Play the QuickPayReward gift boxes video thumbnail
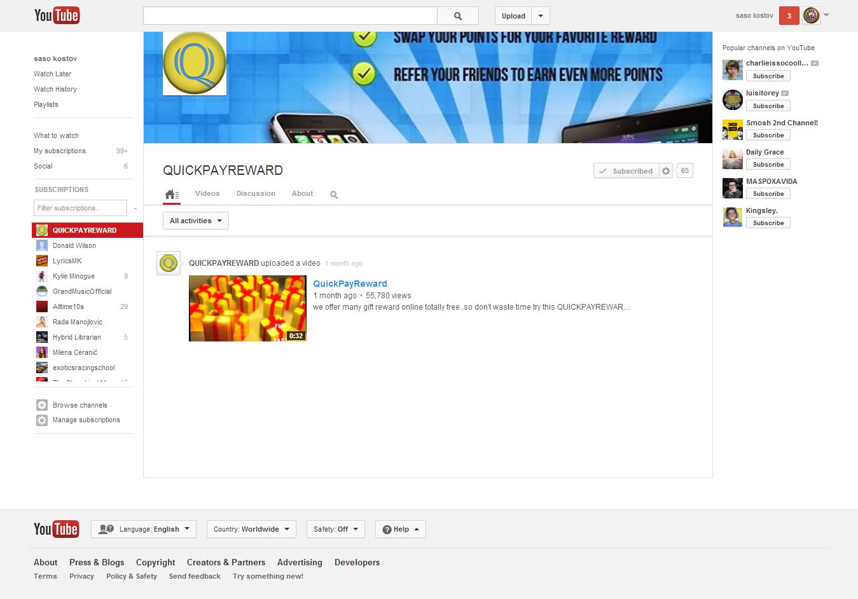This screenshot has width=858, height=599. pyautogui.click(x=247, y=308)
